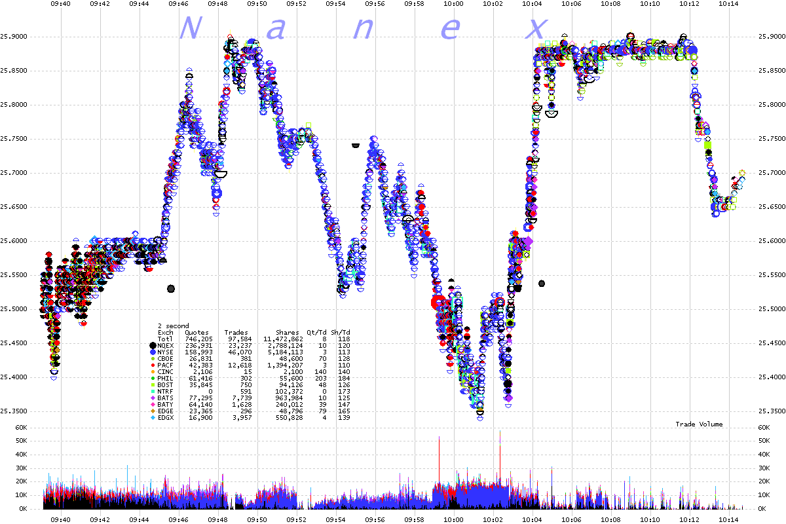Select NYSE trades value "46,070"
Viewport: 786px width, 524px height.
238,352
